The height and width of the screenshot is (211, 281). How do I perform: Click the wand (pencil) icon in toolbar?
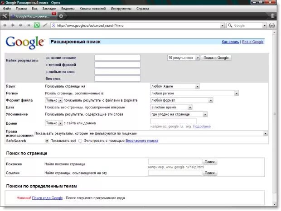[45, 25]
